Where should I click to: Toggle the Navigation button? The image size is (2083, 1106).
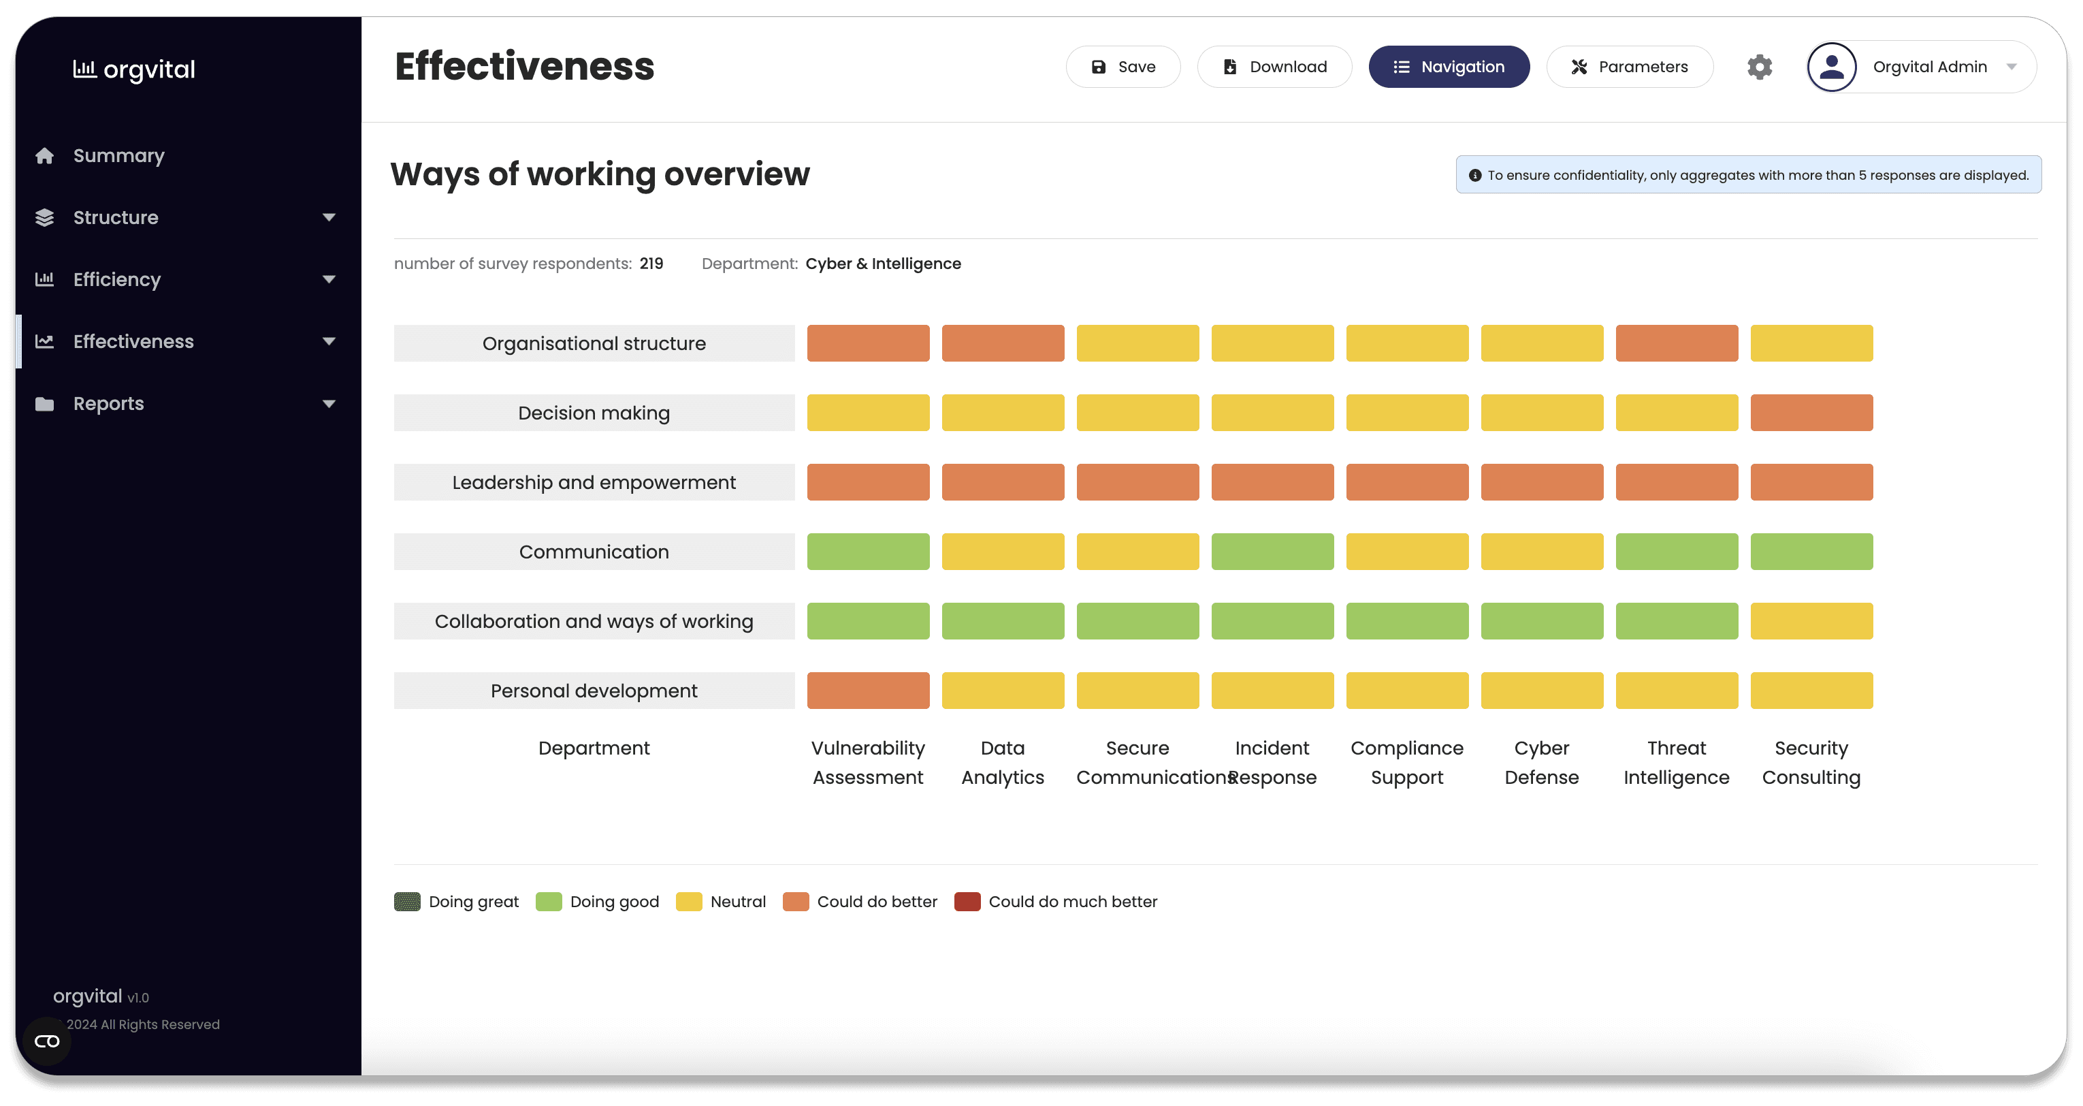[x=1449, y=67]
